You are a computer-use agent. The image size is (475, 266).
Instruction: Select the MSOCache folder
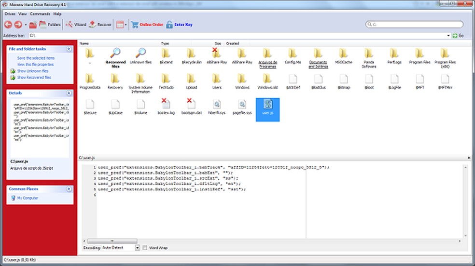coord(344,56)
